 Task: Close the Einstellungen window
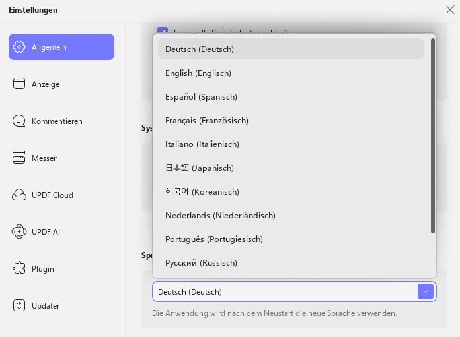450,10
